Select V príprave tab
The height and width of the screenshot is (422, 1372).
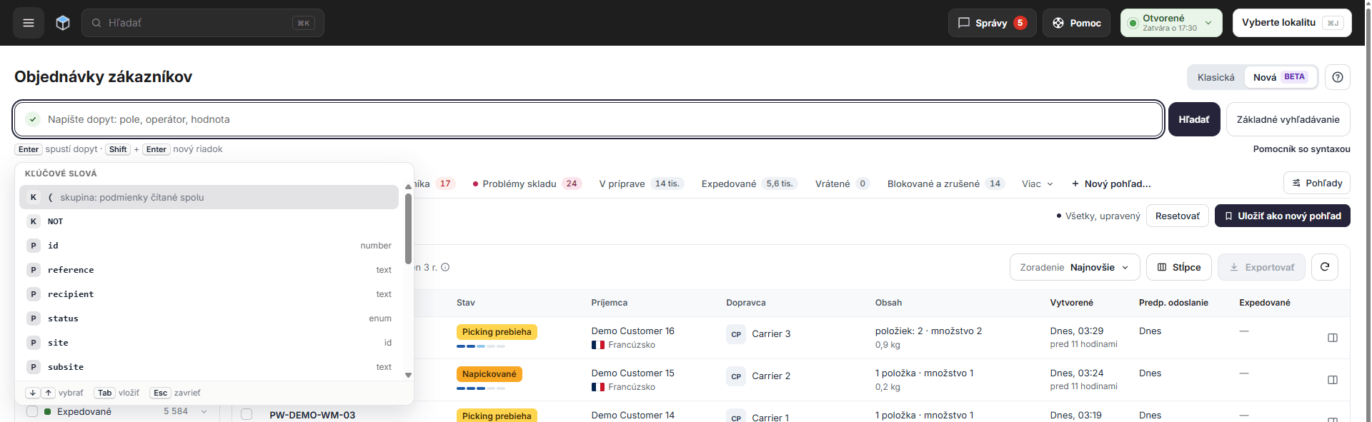pos(641,184)
